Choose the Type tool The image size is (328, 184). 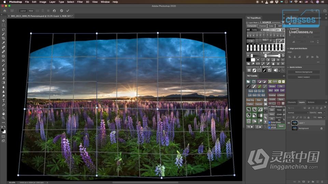coord(3,101)
